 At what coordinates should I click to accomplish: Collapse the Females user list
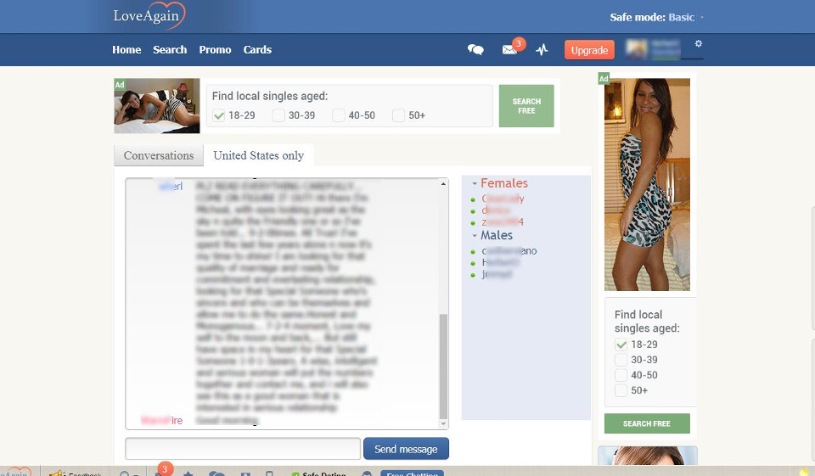(475, 183)
